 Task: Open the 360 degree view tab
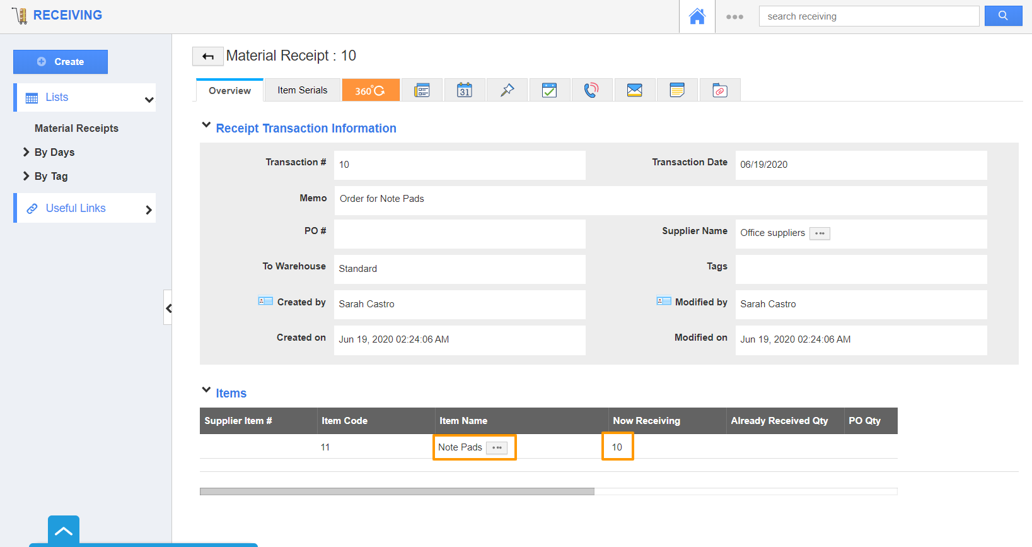click(370, 90)
